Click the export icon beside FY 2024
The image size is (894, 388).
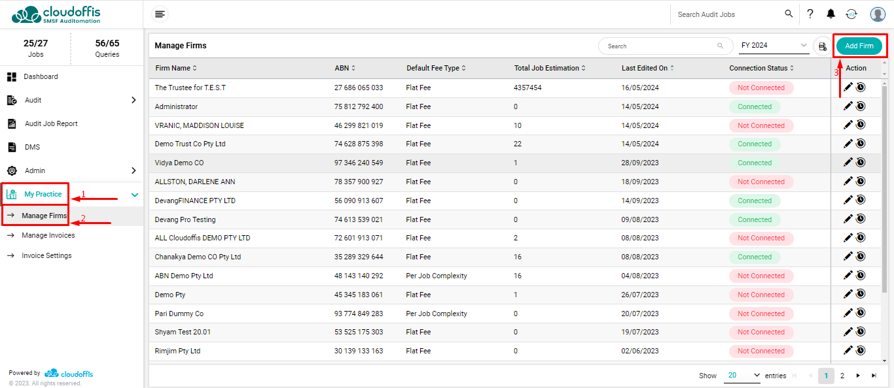point(823,46)
